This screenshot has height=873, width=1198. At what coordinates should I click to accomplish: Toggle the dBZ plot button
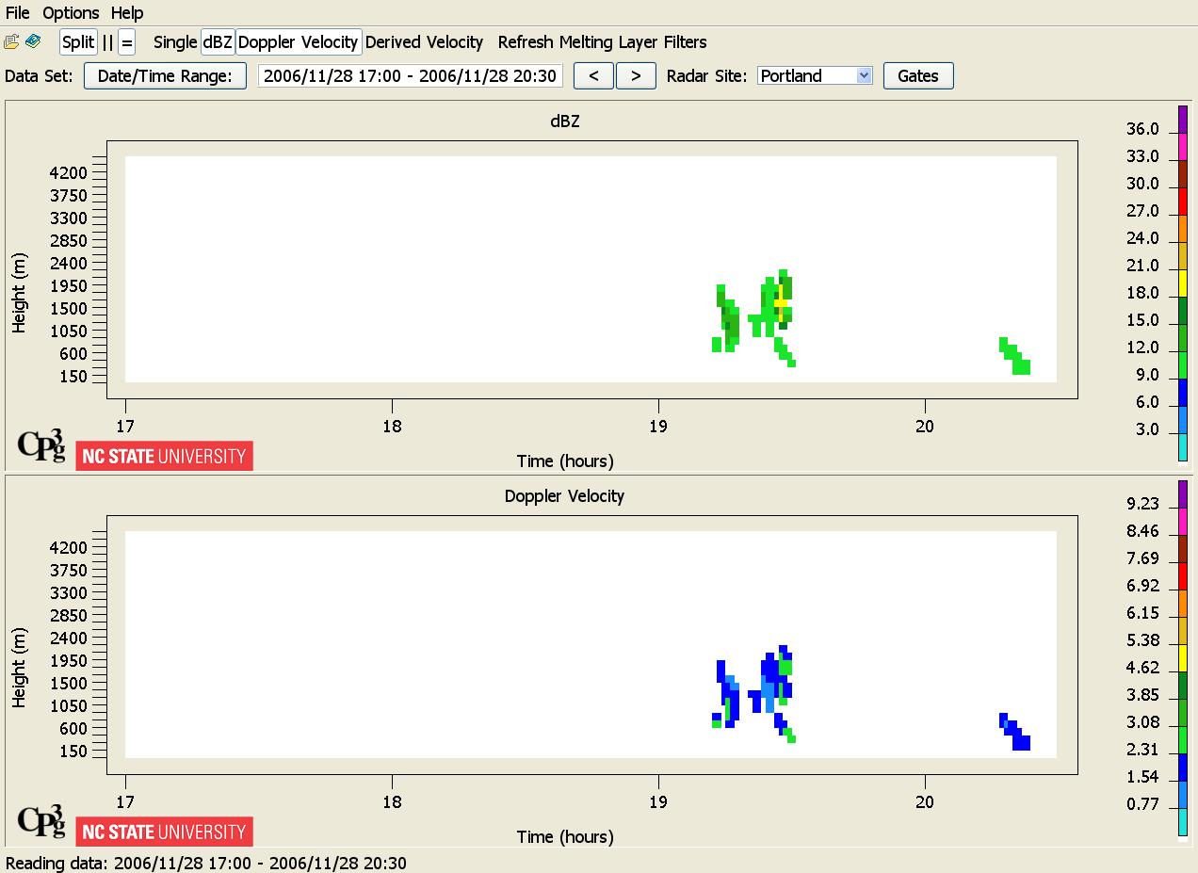click(x=218, y=42)
